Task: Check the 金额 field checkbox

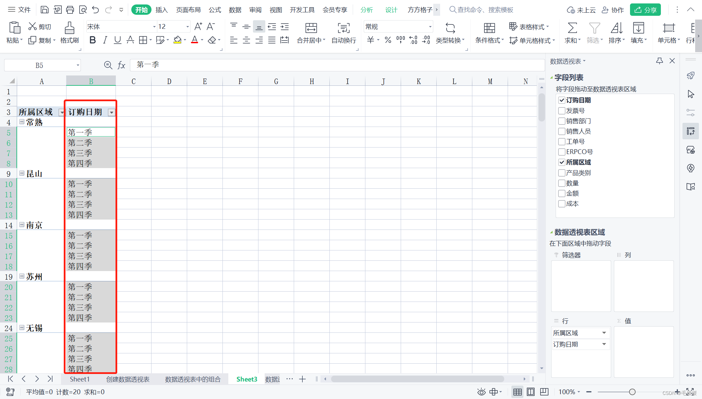Action: (561, 193)
